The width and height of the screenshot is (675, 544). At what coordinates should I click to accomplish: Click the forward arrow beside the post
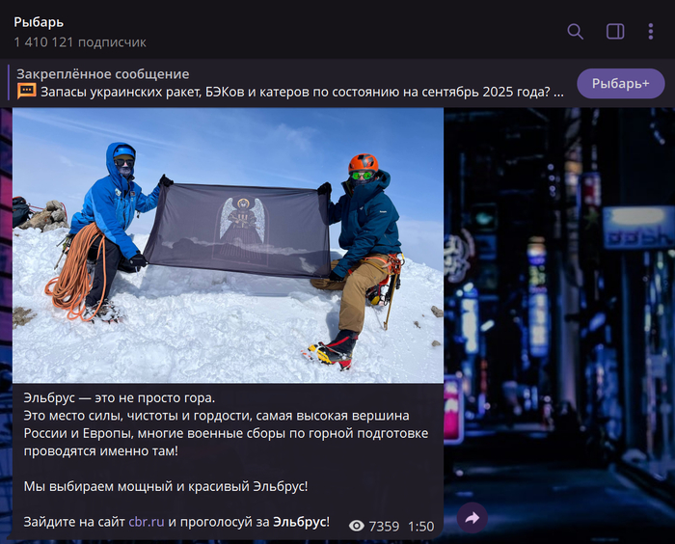[472, 518]
